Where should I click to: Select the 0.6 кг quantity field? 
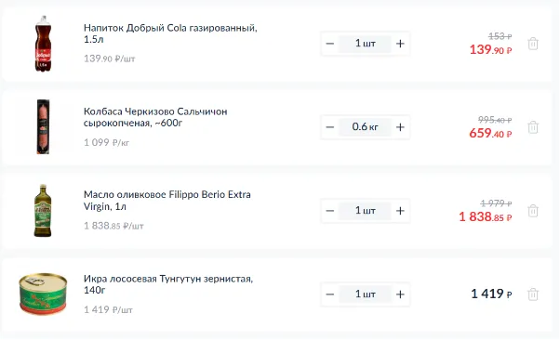(365, 127)
